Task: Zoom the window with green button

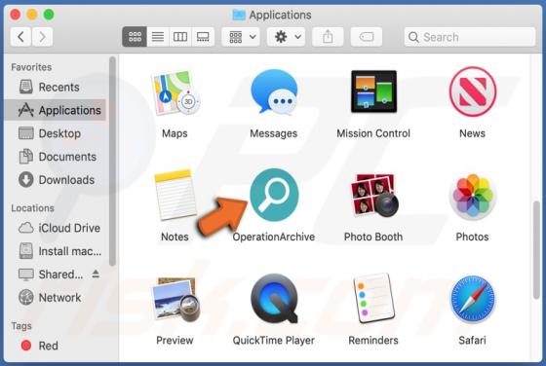Action: click(x=49, y=15)
